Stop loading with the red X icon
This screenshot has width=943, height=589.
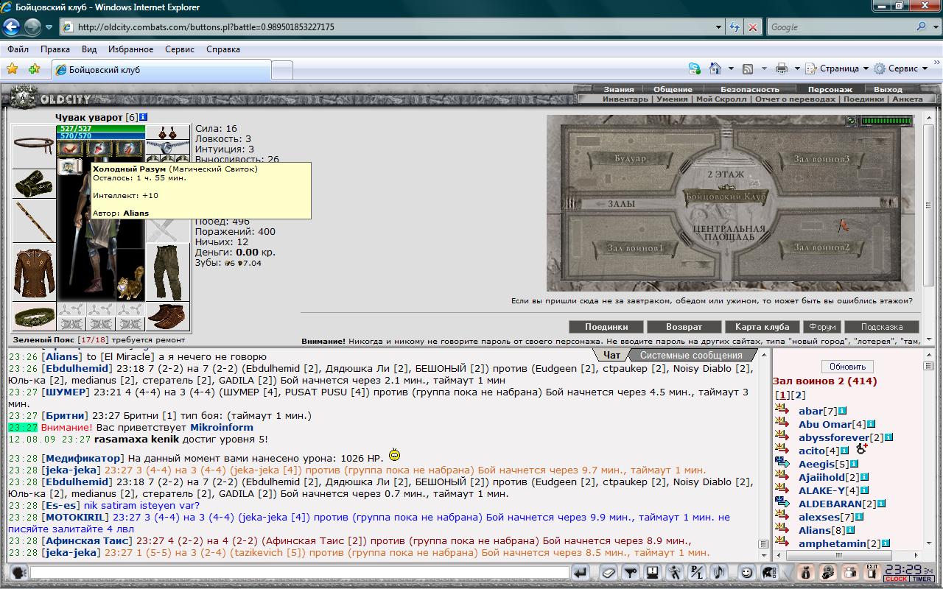(752, 27)
